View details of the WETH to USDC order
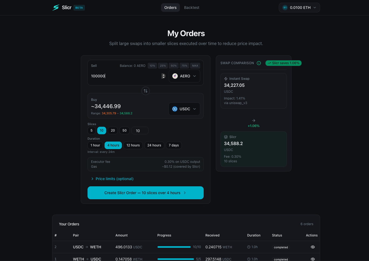Screen dimensions: 369x261 click(313, 259)
